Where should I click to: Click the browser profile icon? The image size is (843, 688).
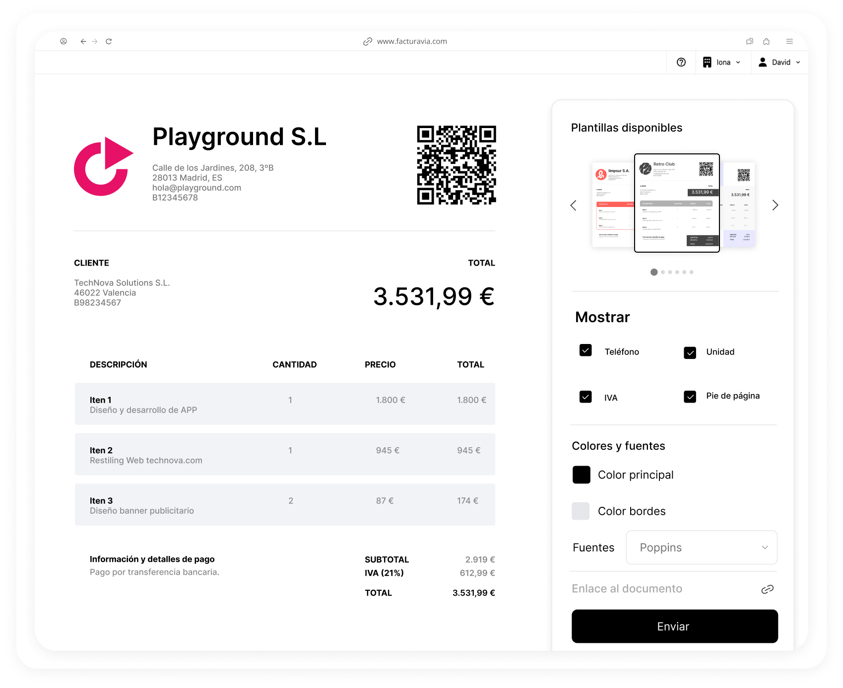[x=64, y=41]
